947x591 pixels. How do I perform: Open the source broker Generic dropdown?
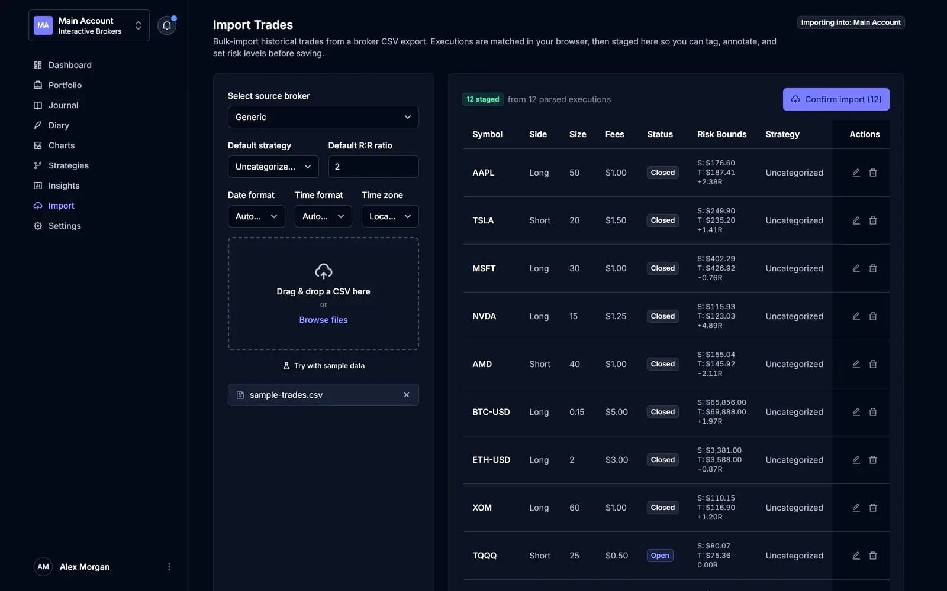(323, 117)
